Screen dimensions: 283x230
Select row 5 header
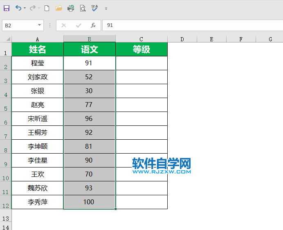pos(6,105)
